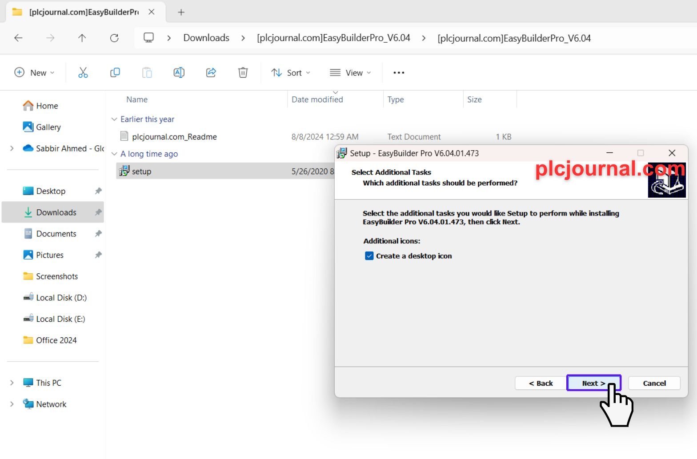Expand the This PC tree node
The image size is (697, 459).
pos(12,383)
